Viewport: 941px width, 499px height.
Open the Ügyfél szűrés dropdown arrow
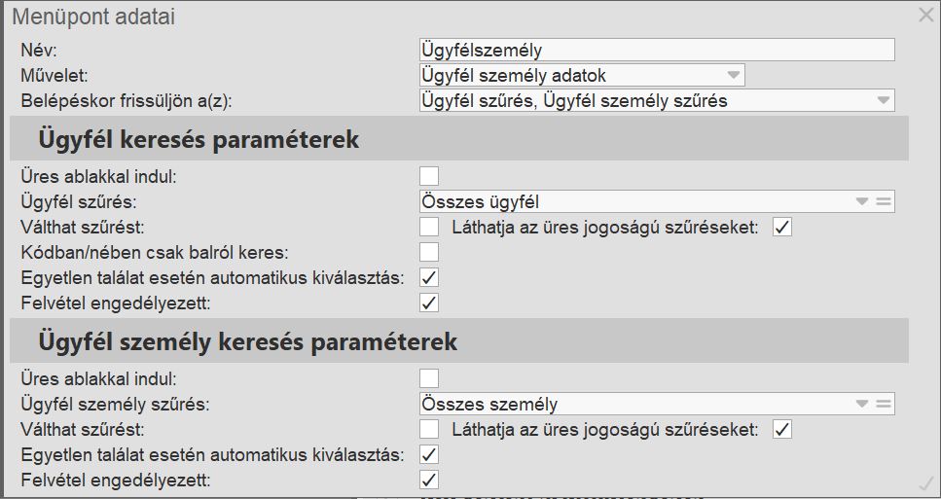(861, 201)
